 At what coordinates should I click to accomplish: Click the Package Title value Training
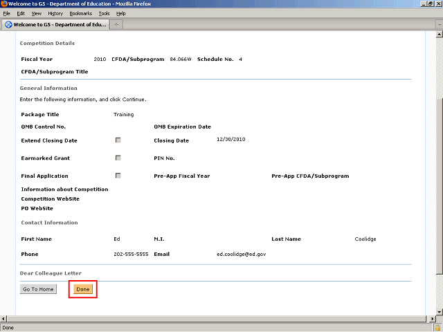[x=123, y=114]
